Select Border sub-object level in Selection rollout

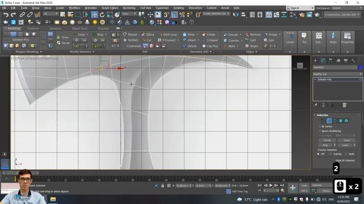point(335,121)
